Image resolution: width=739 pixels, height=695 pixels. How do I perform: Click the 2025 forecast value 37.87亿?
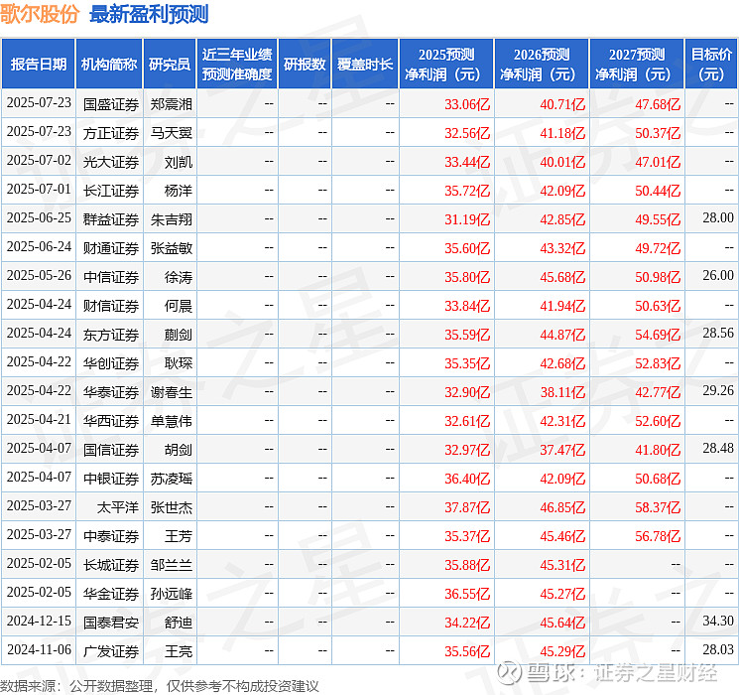[467, 507]
